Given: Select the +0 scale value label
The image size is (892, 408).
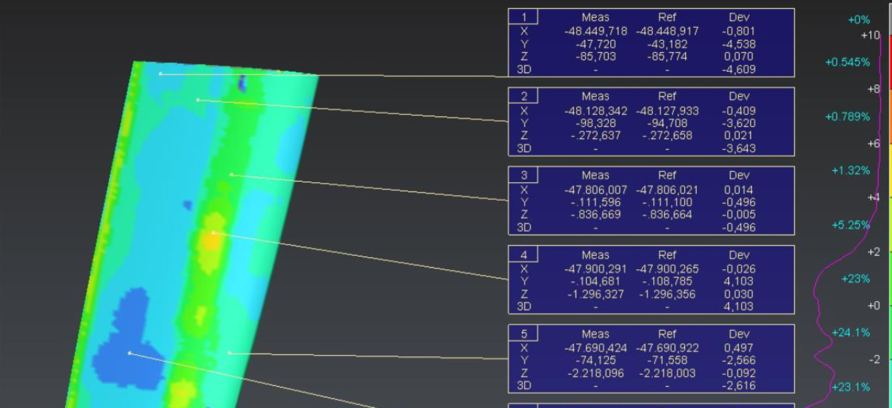Looking at the screenshot, I should (873, 306).
